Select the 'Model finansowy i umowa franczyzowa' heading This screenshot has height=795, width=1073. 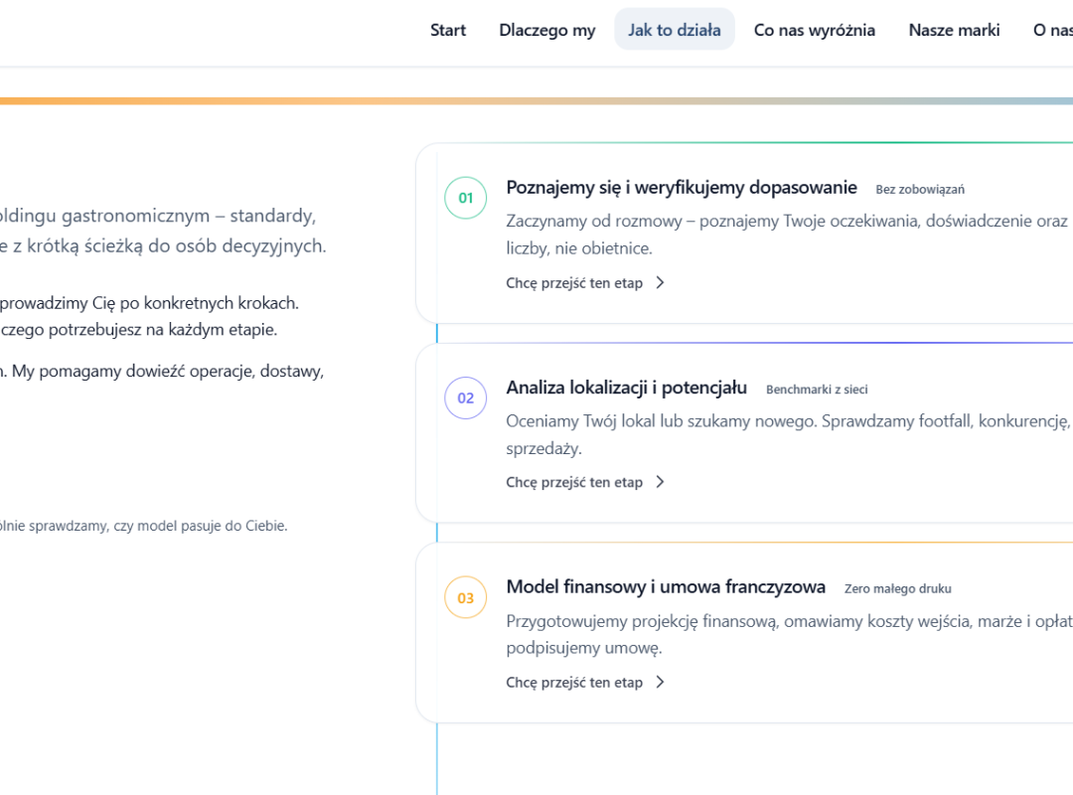(666, 587)
